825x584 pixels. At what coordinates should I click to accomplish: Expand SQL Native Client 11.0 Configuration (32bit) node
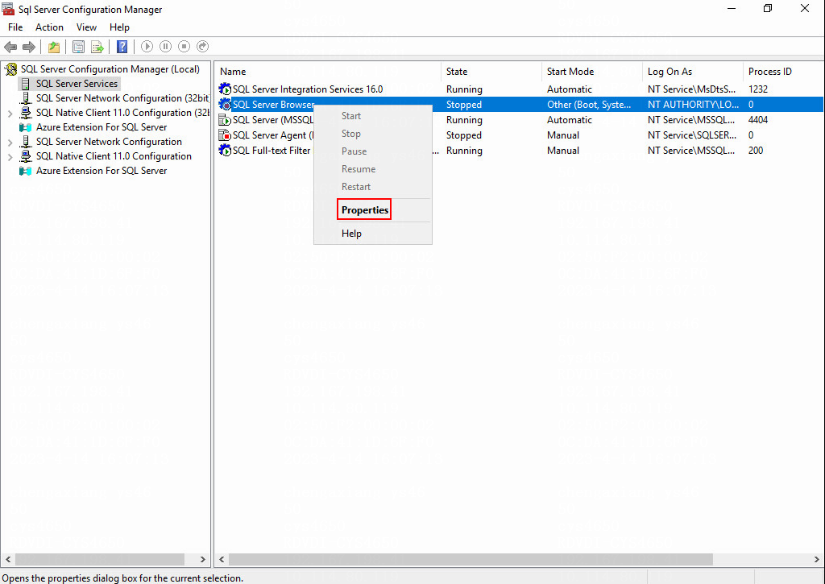[10, 113]
